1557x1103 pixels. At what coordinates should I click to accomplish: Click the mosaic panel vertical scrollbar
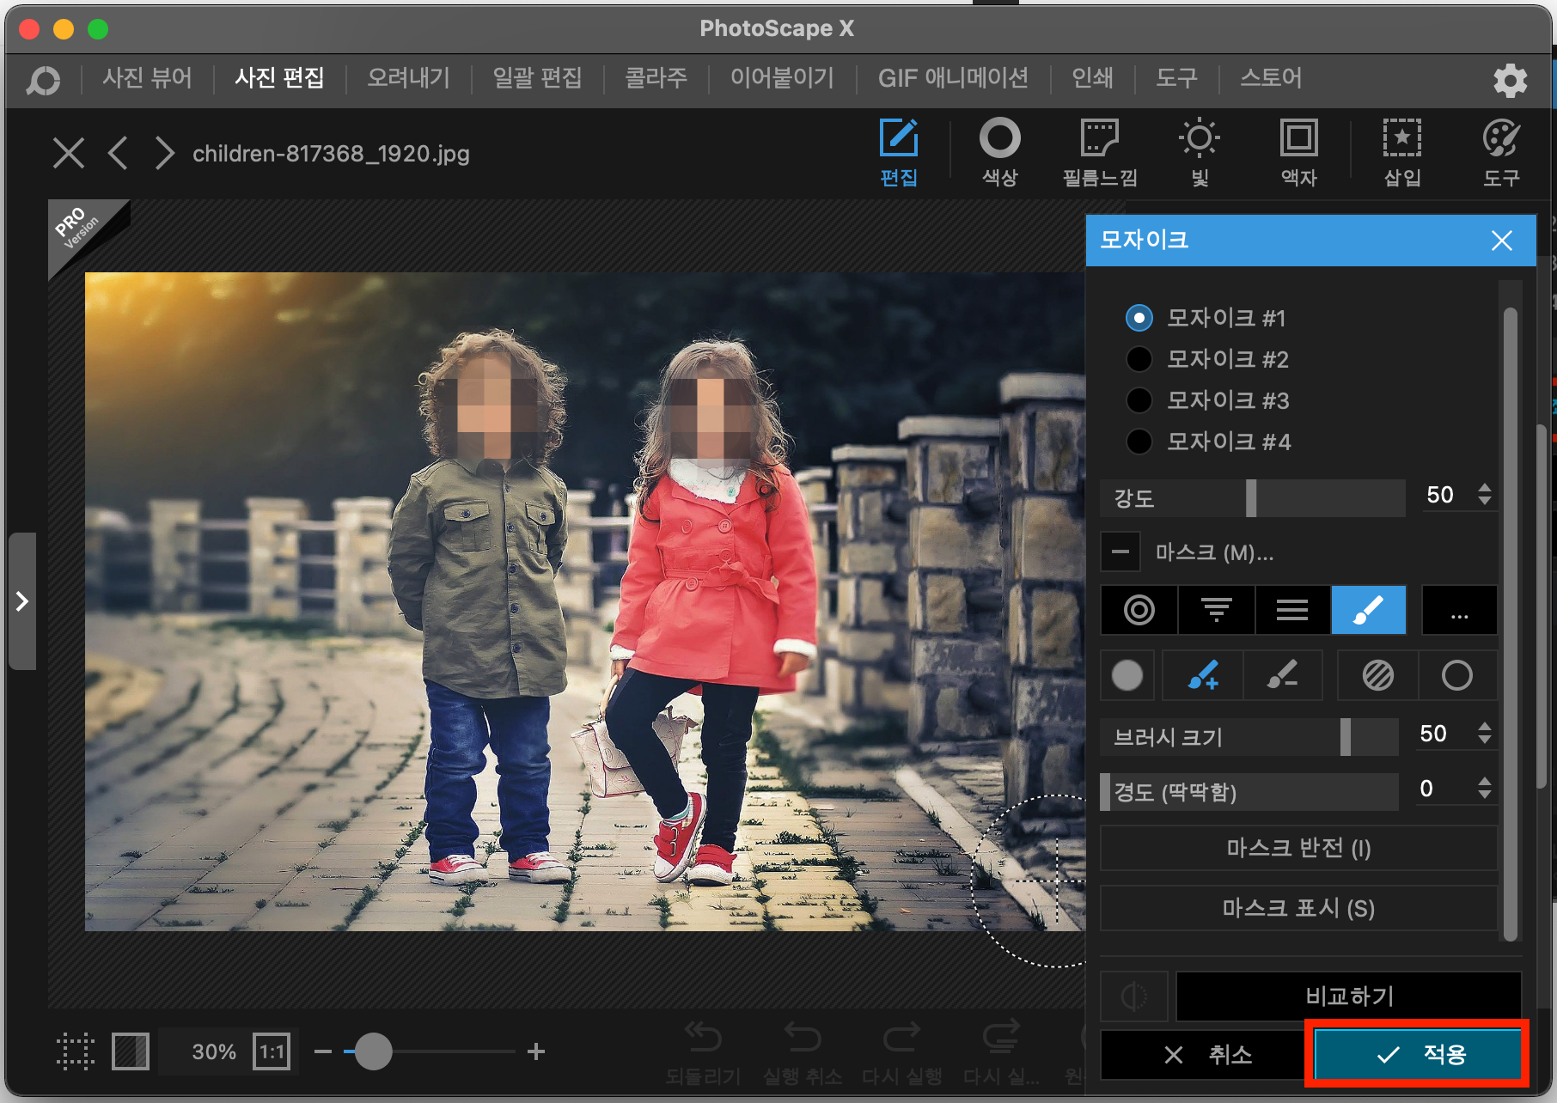[x=1511, y=623]
